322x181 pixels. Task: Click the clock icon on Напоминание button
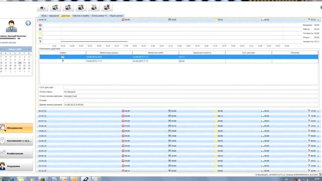pyautogui.click(x=2, y=141)
